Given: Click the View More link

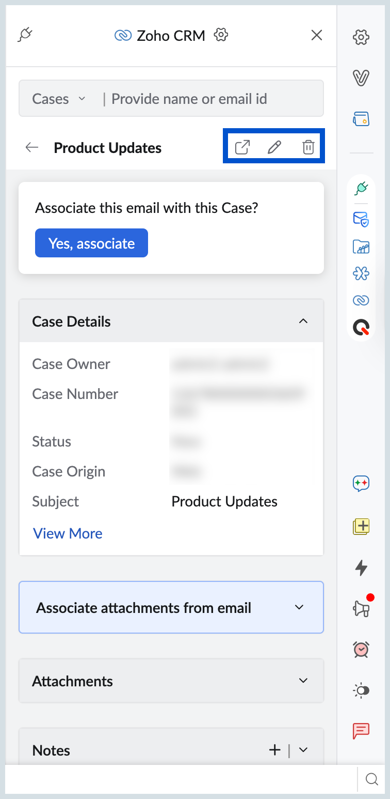Looking at the screenshot, I should [68, 533].
